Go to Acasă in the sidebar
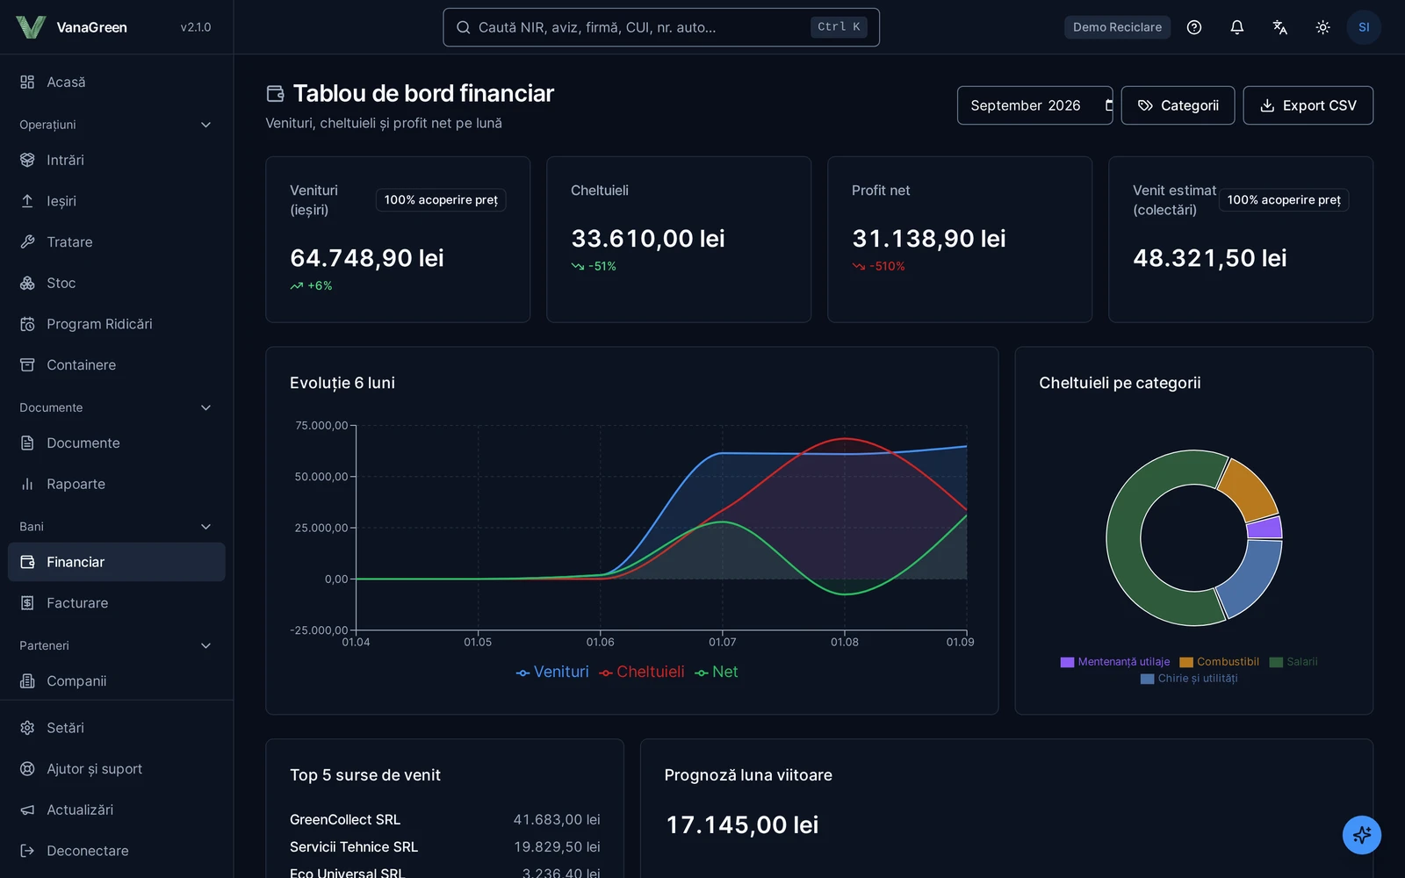The width and height of the screenshot is (1405, 878). (117, 82)
